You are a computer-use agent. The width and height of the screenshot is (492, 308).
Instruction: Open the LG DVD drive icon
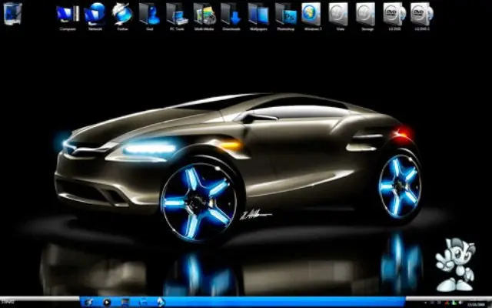(394, 16)
